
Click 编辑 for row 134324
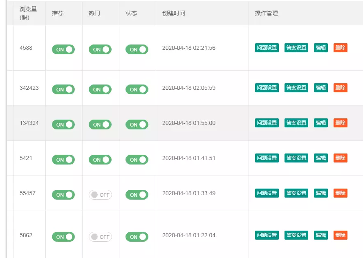pos(321,123)
